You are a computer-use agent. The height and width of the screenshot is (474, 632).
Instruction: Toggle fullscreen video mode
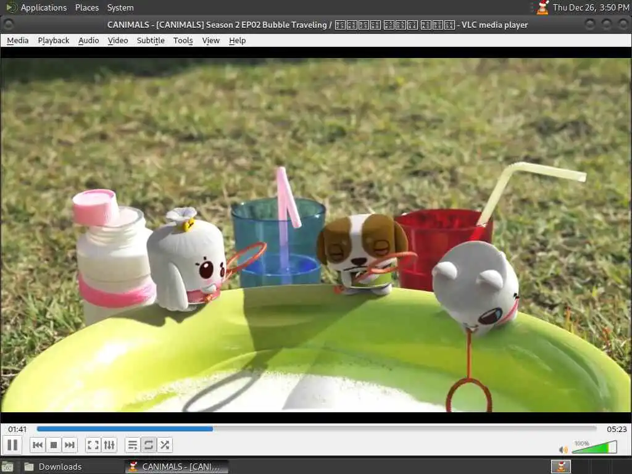[93, 445]
